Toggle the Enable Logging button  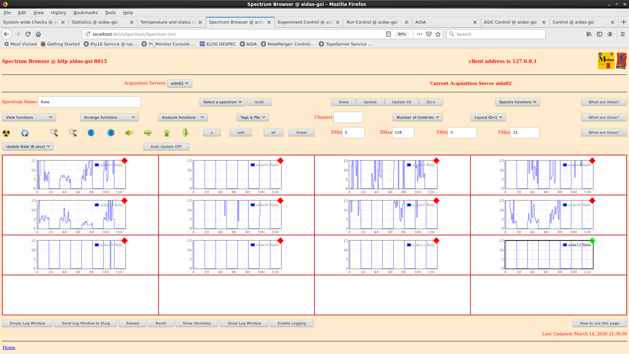click(292, 323)
